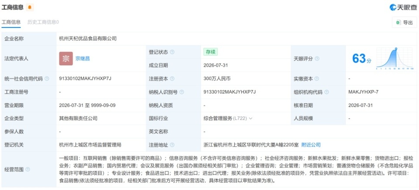The height and width of the screenshot is (190, 419).
Task: Click the help icon next to 登记状态
Action: coord(172,52)
